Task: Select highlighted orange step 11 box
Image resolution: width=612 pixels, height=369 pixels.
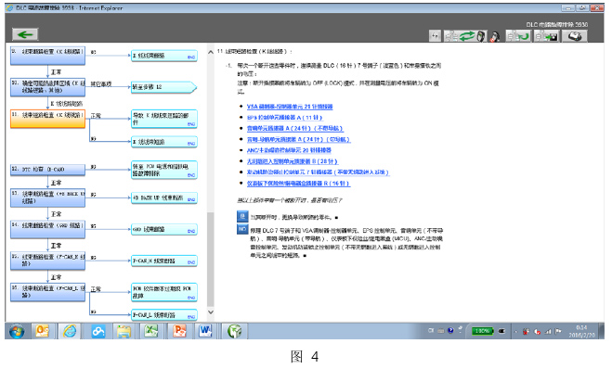Action: click(x=47, y=119)
